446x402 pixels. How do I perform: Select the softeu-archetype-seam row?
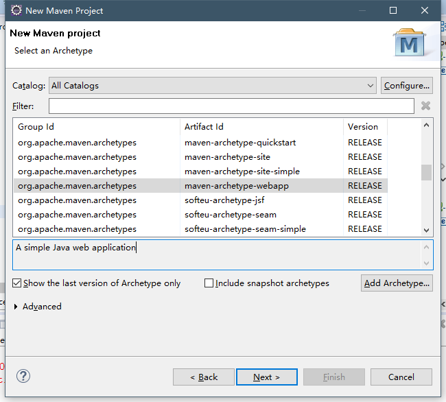200,215
